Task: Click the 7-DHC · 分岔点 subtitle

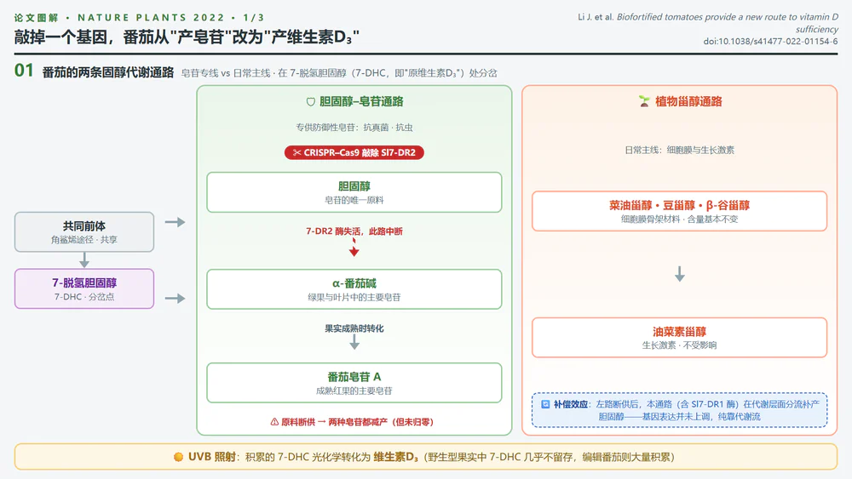Action: coord(84,297)
